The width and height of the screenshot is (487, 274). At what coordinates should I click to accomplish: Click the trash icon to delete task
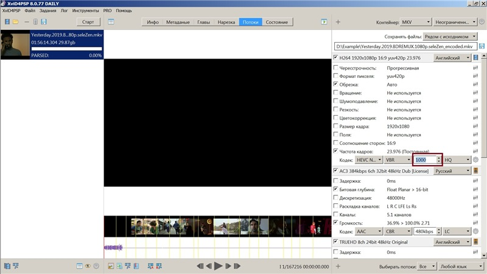(x=35, y=22)
